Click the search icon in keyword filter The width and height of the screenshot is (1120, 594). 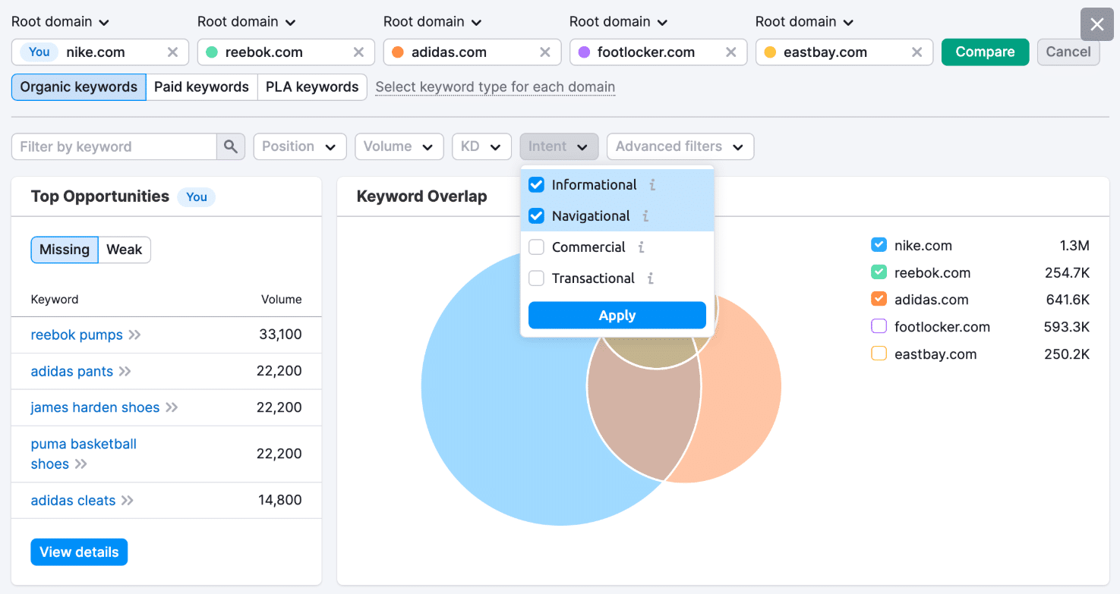231,146
